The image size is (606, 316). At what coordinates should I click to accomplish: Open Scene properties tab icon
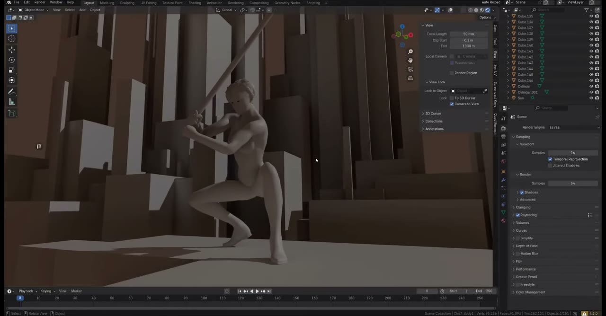click(503, 153)
